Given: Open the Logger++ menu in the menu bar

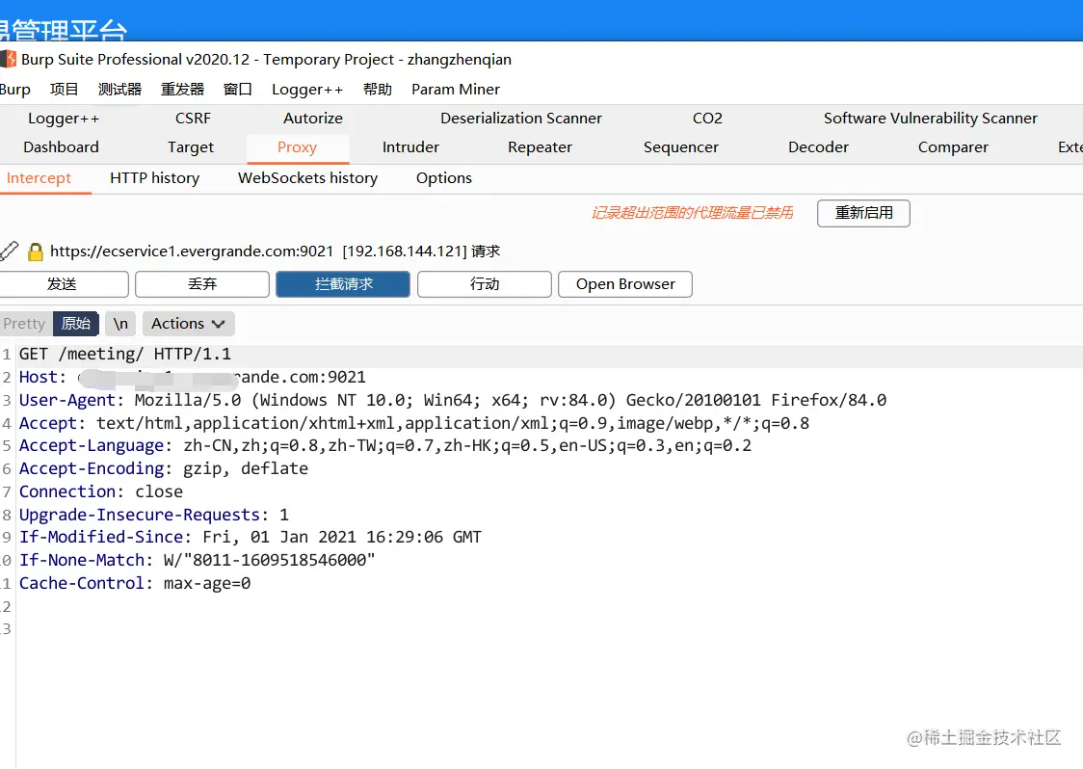Looking at the screenshot, I should coord(307,89).
